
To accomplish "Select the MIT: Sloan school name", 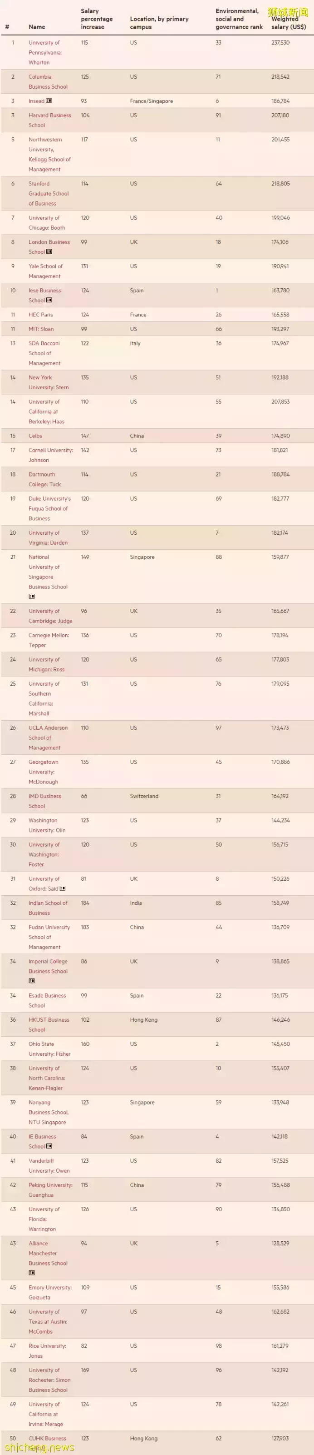I will tap(41, 329).
